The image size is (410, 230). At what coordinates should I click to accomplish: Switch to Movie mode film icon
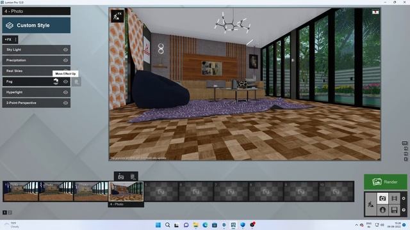click(x=395, y=199)
